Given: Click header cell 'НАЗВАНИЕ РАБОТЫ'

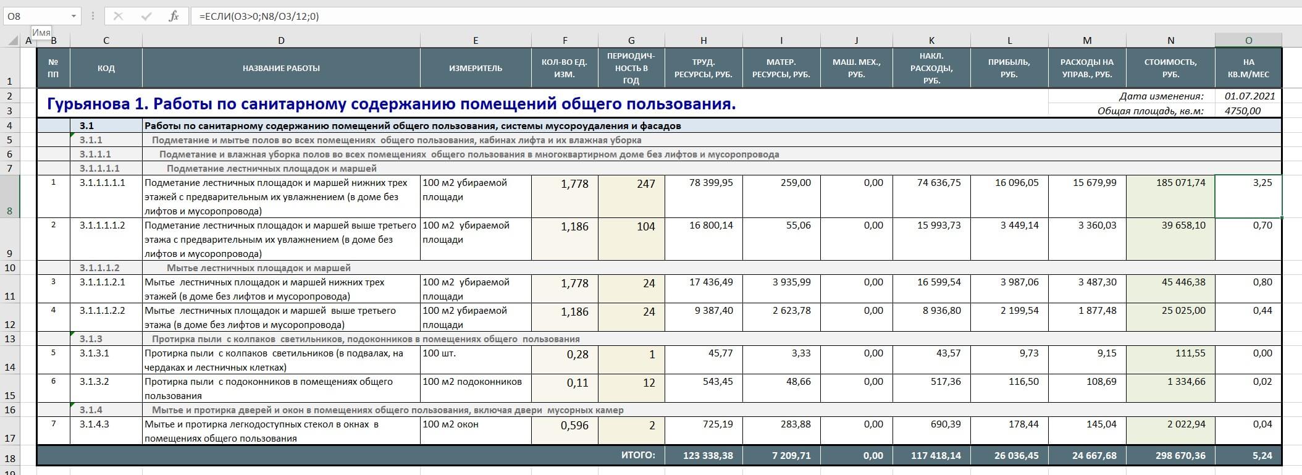Looking at the screenshot, I should coord(281,68).
